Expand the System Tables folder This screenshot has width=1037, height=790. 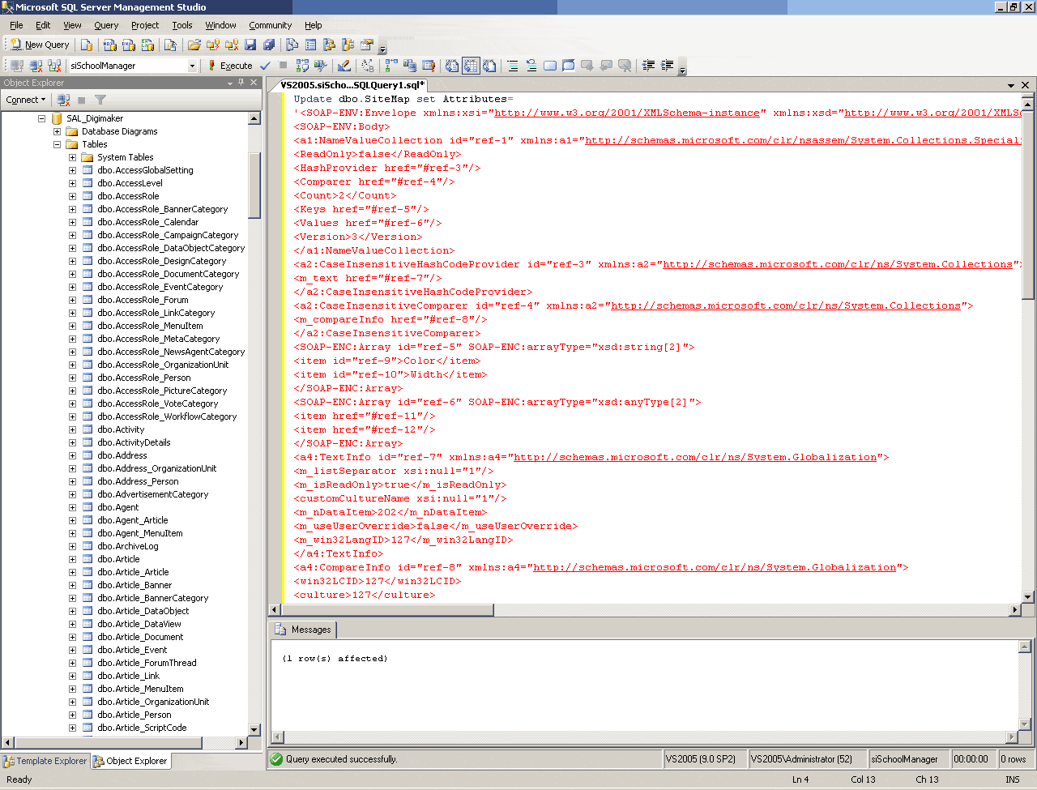72,157
